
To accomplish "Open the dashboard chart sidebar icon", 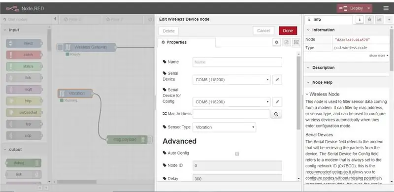I will click(379, 19).
